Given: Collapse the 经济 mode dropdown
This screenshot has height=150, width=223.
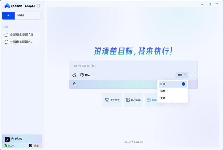Looking at the screenshot, I should point(182,75).
